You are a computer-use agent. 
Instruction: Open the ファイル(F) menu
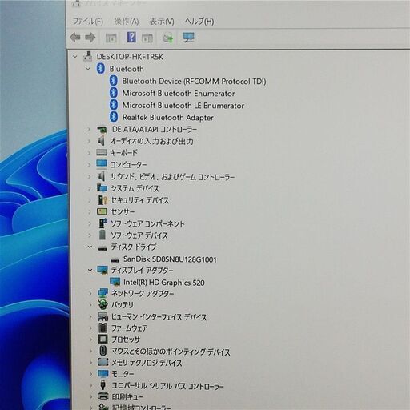[88, 21]
